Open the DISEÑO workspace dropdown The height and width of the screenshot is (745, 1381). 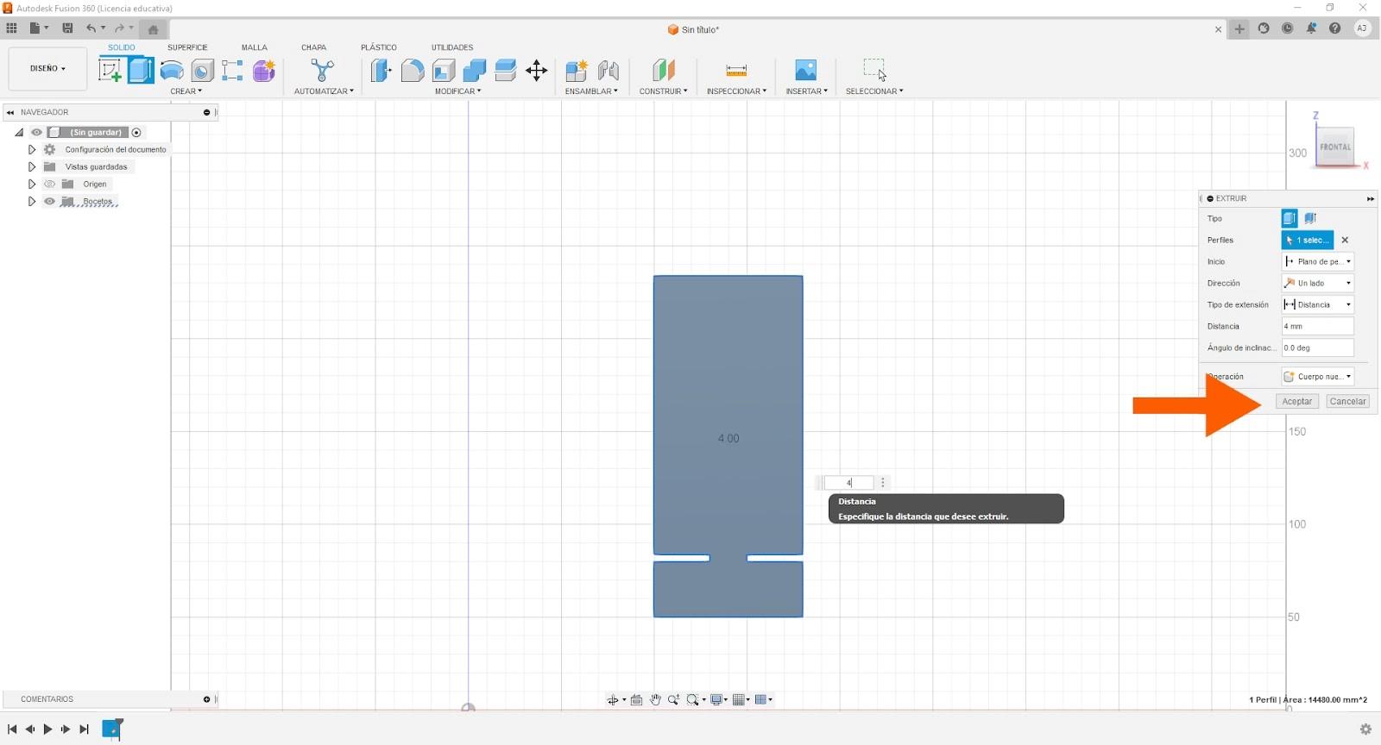47,69
